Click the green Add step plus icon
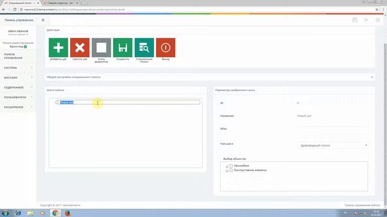Screen dimensions: 387x217 [x=58, y=48]
